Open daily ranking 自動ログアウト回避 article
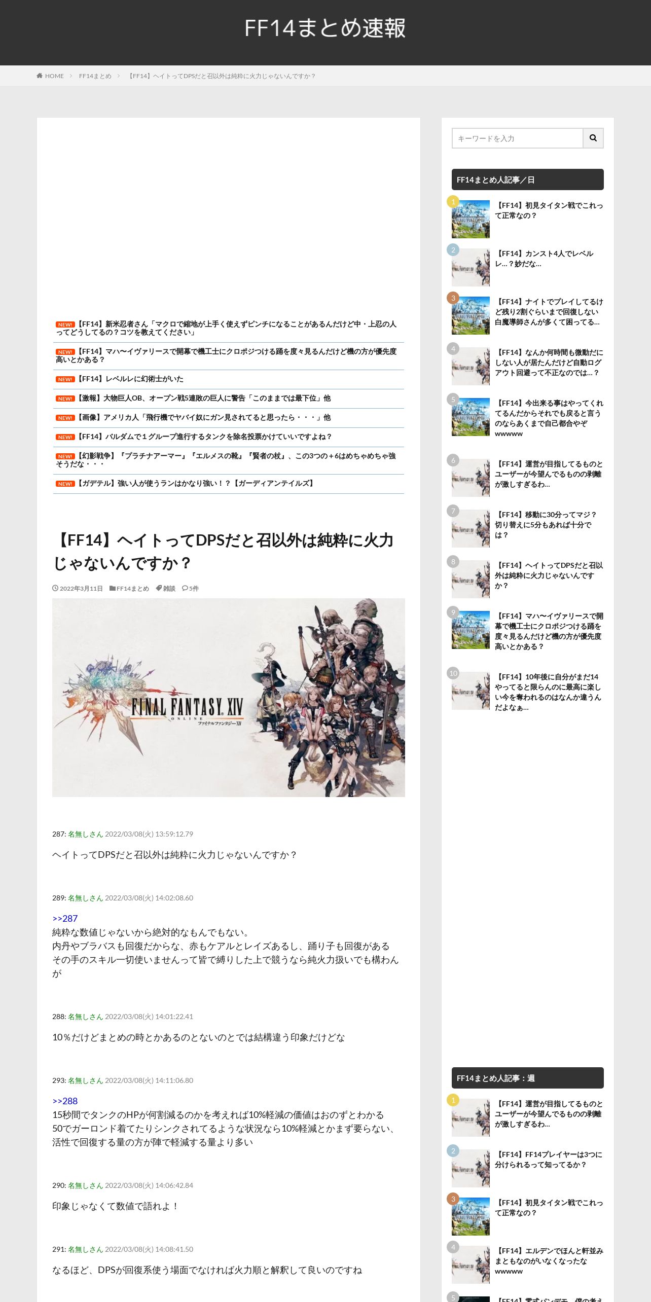Viewport: 651px width, 1302px height. click(x=549, y=363)
